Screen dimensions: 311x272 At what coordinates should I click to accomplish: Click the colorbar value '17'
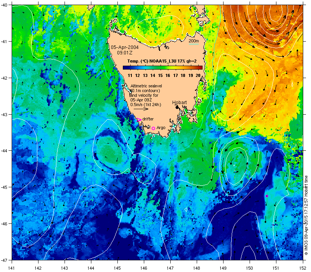pos(175,75)
